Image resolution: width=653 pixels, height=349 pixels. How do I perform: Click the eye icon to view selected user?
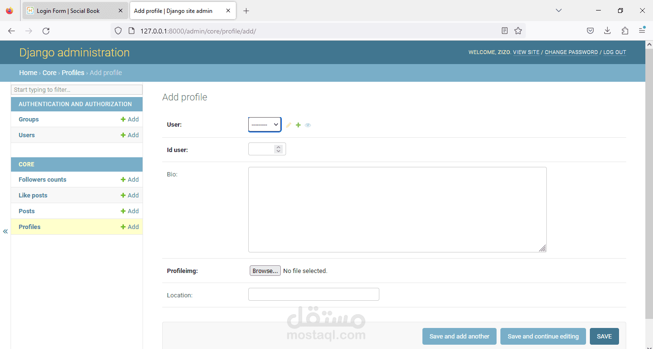click(x=308, y=125)
